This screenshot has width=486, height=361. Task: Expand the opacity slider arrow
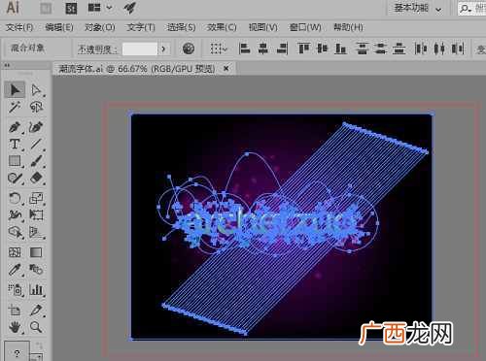tap(163, 49)
